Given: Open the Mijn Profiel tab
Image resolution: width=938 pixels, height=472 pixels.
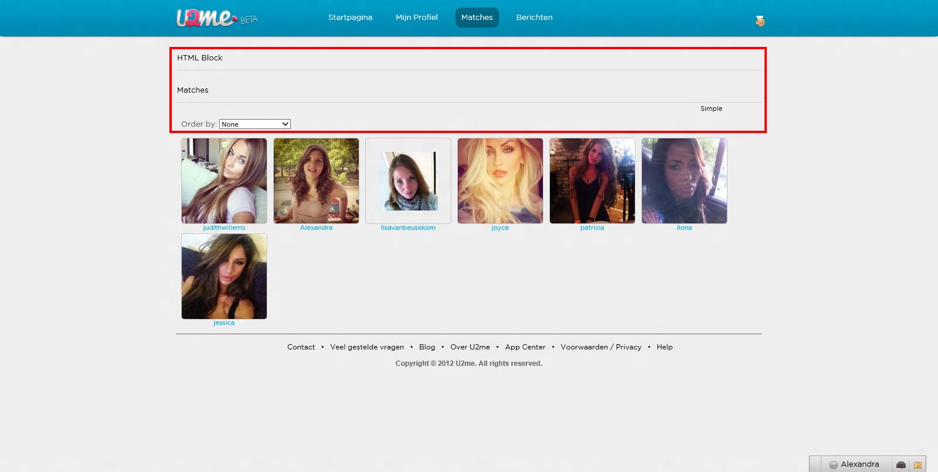Looking at the screenshot, I should (417, 18).
